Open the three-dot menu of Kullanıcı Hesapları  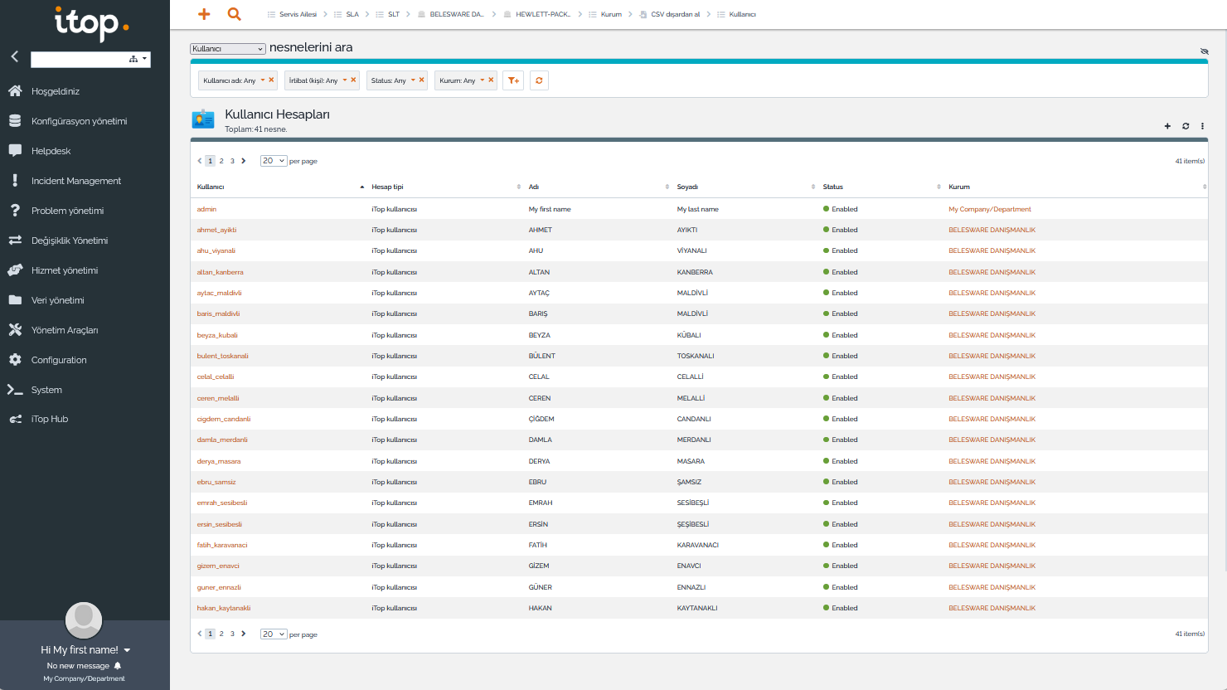pyautogui.click(x=1202, y=126)
